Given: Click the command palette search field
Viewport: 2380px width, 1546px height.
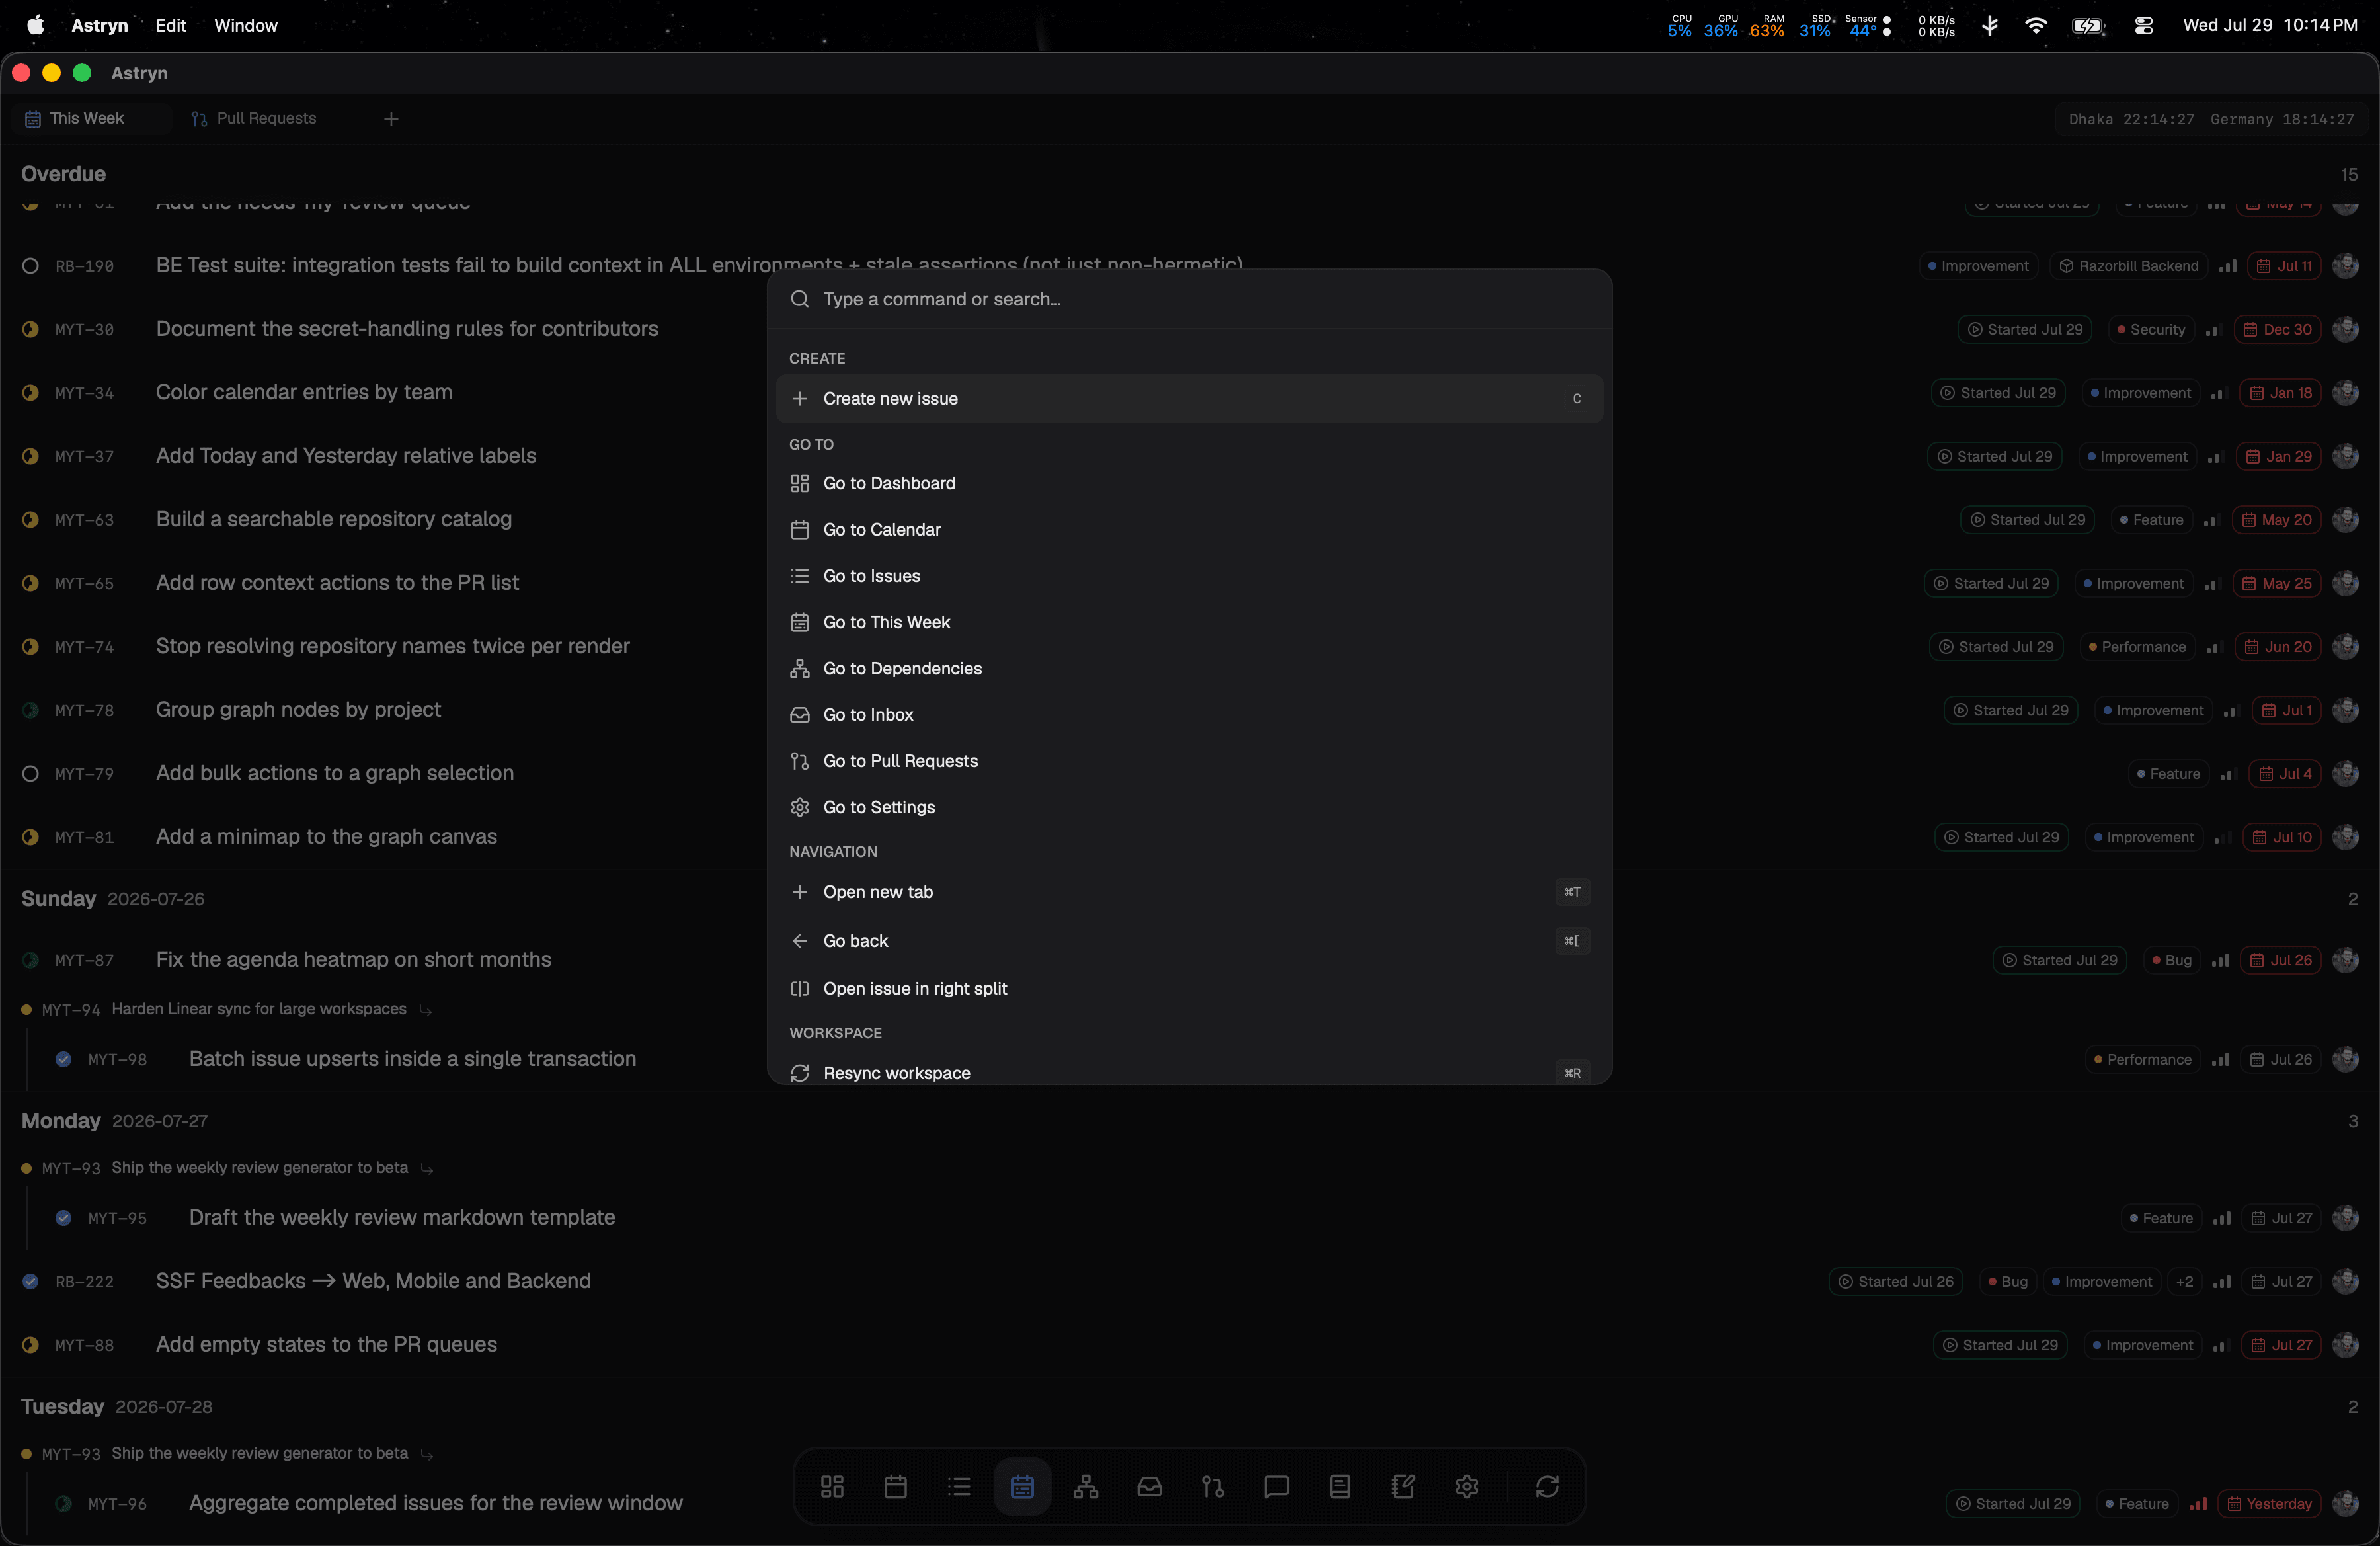Looking at the screenshot, I should 1189,299.
